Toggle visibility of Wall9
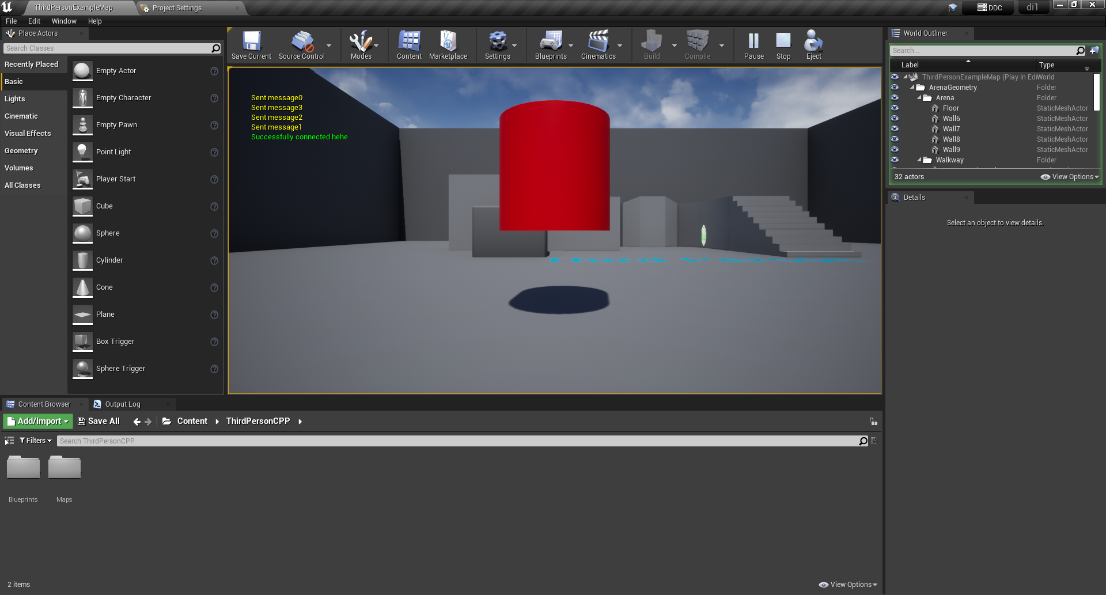 [x=895, y=150]
